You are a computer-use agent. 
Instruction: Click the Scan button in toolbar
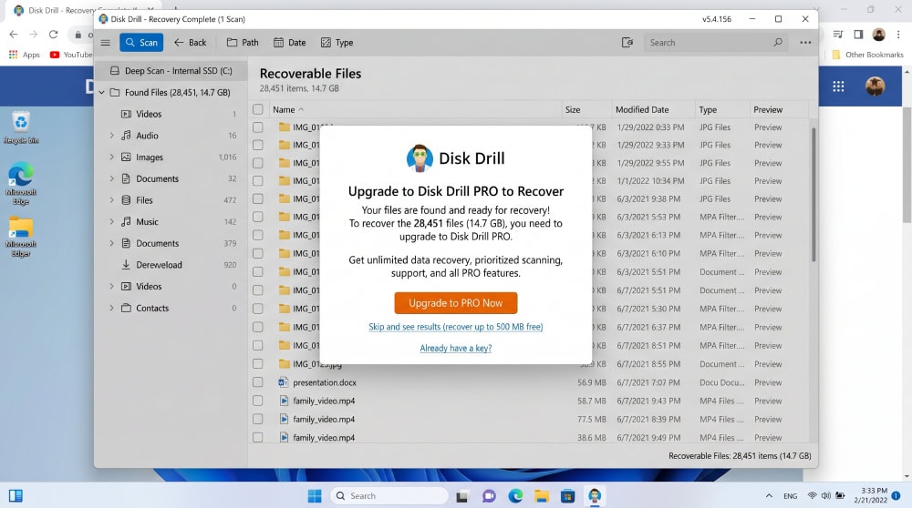point(141,43)
